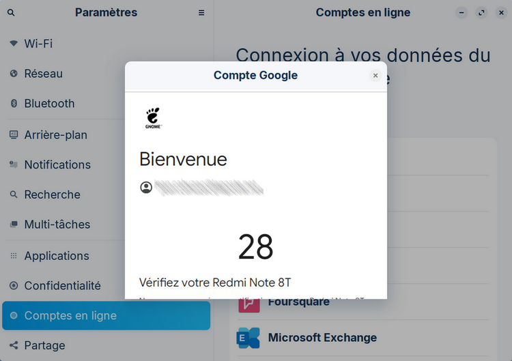Open the Partage settings panel
The image size is (512, 361).
coord(44,345)
